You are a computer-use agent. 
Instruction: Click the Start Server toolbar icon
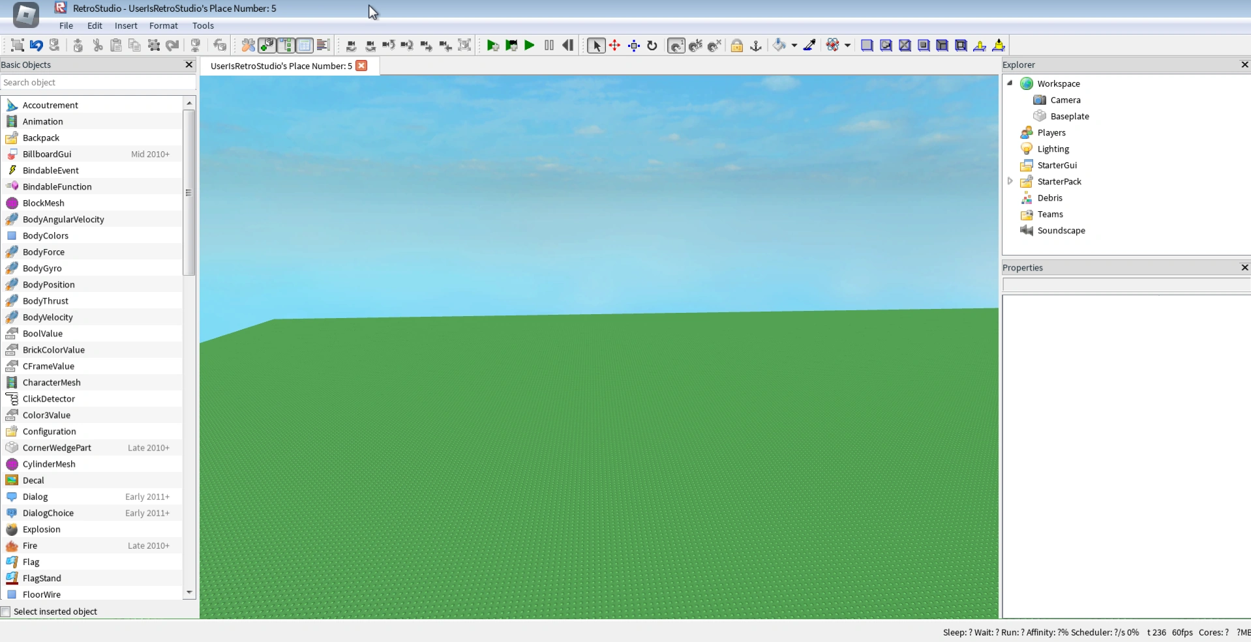pyautogui.click(x=511, y=45)
